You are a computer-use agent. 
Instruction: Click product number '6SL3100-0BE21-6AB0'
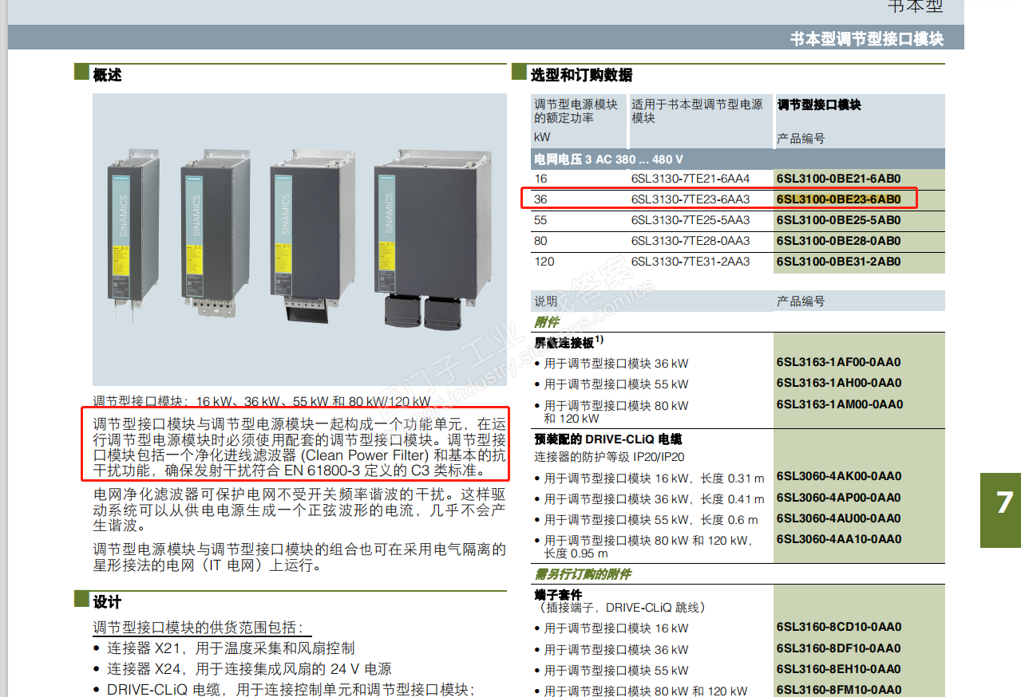[x=838, y=179]
